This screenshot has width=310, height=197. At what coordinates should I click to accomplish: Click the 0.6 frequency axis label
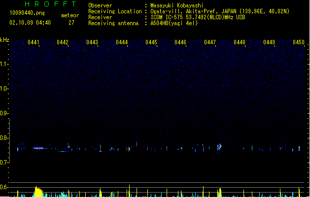(x=4, y=187)
